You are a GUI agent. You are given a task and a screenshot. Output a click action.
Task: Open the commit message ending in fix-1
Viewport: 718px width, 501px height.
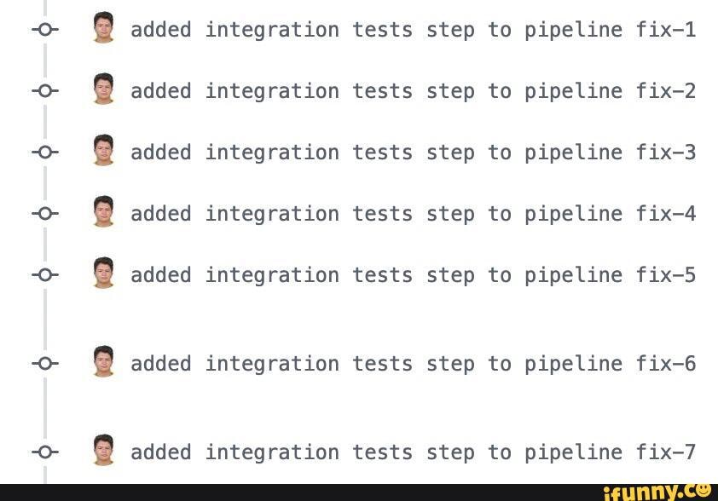pyautogui.click(x=413, y=29)
